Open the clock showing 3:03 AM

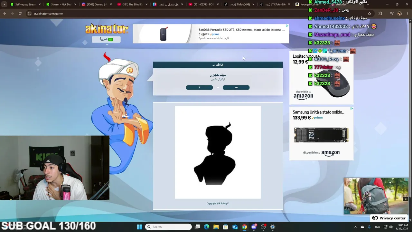tap(402, 227)
